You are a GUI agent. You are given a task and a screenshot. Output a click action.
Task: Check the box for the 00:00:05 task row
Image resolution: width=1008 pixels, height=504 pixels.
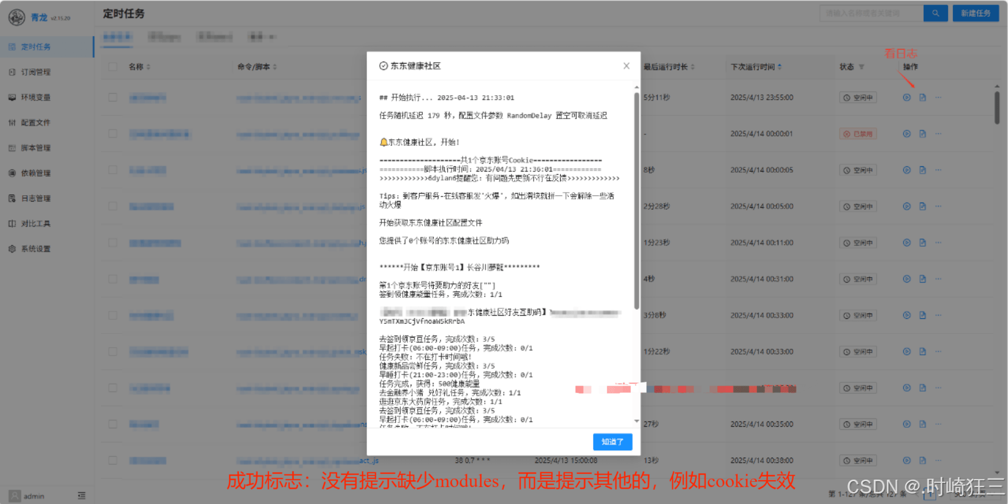click(x=113, y=170)
